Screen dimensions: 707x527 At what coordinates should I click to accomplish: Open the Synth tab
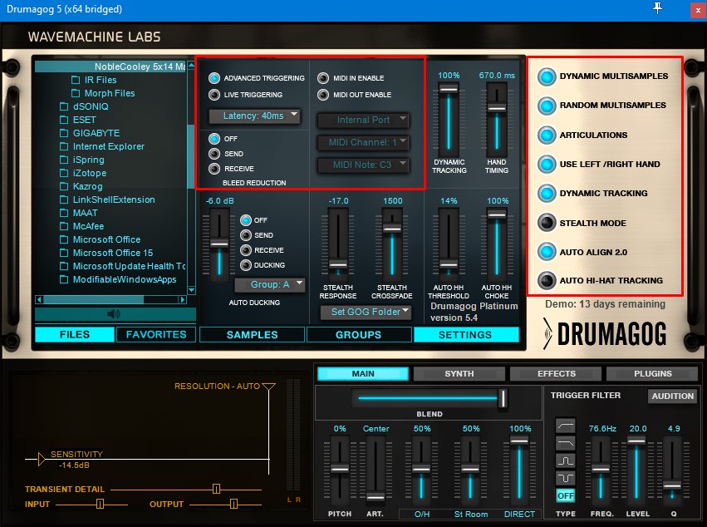(459, 373)
